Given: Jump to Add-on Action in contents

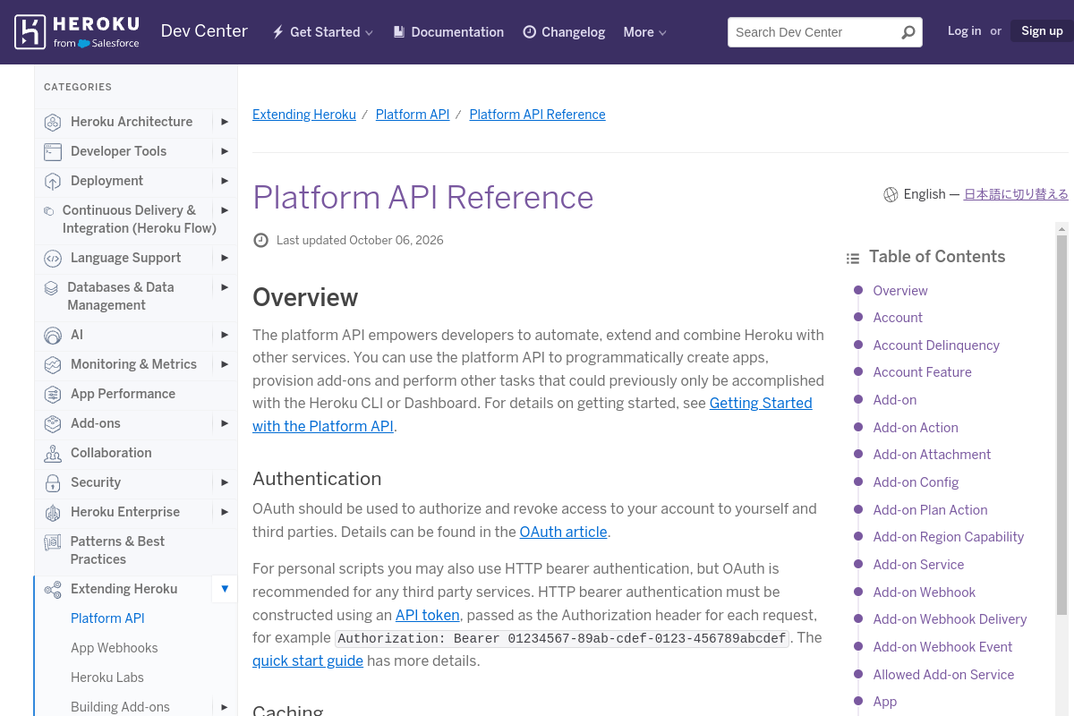Looking at the screenshot, I should coord(916,428).
